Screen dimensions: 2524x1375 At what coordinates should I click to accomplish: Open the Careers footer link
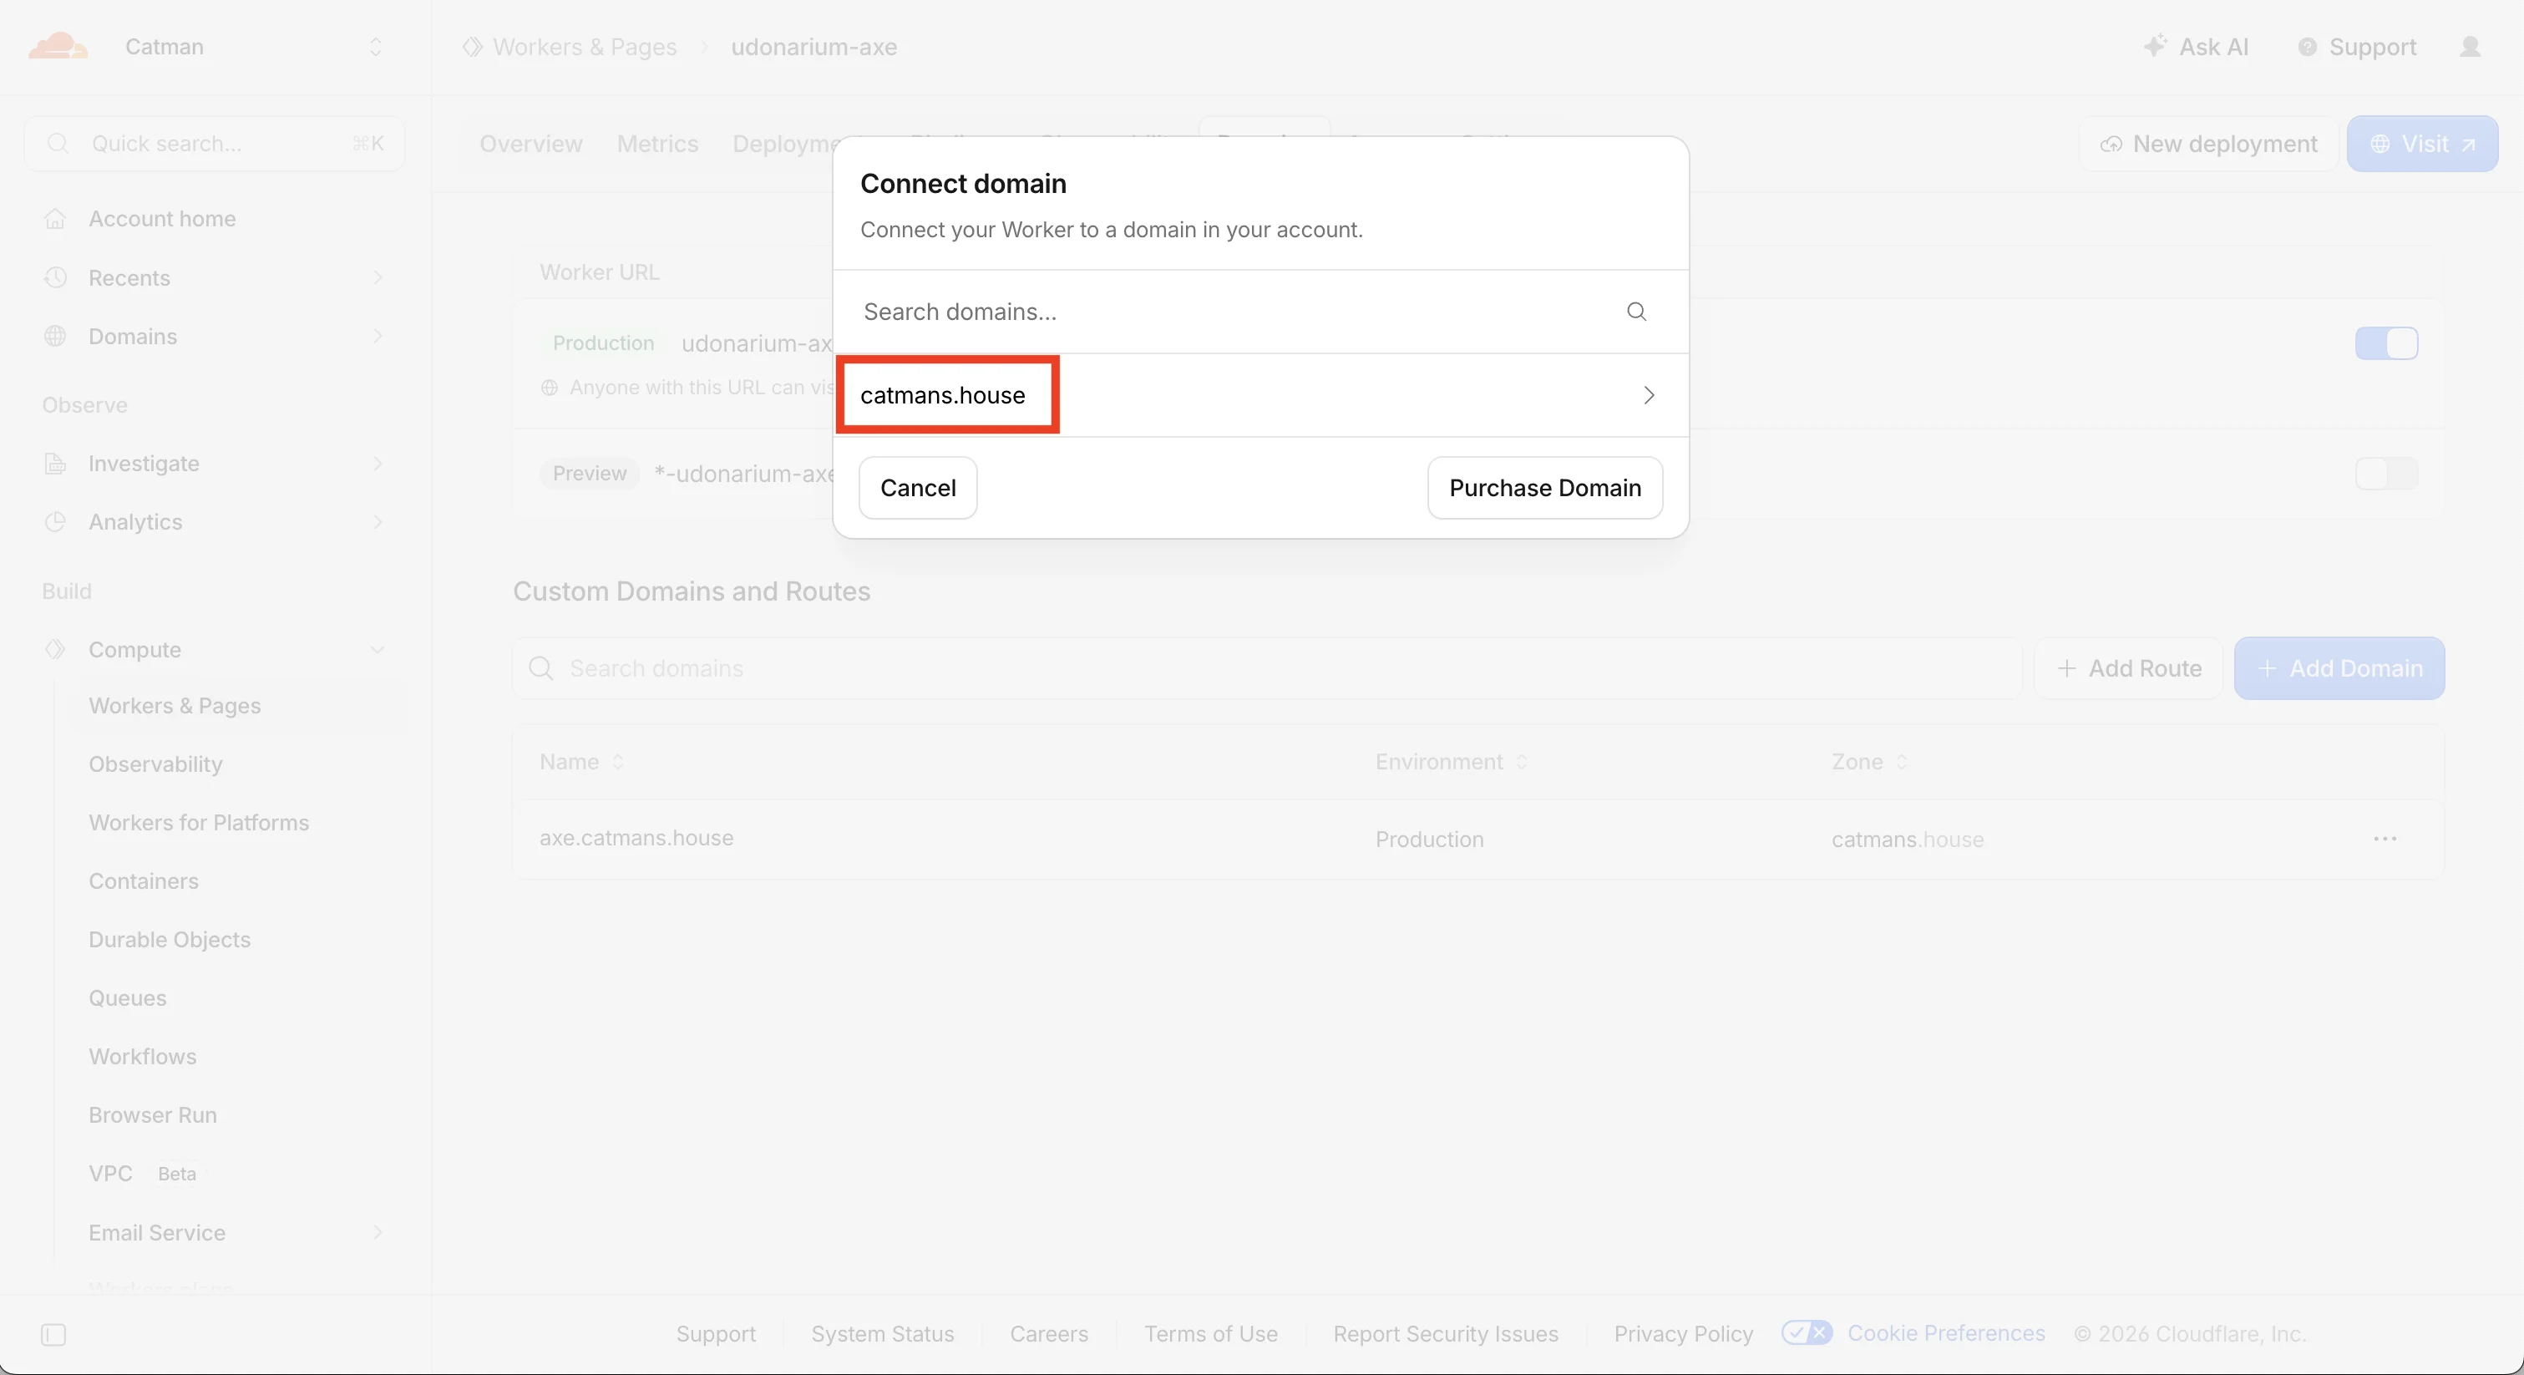click(x=1049, y=1334)
